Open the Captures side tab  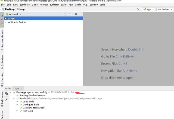(2, 115)
